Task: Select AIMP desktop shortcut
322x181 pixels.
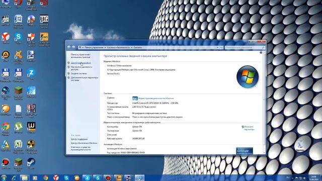Action: pyautogui.click(x=6, y=56)
